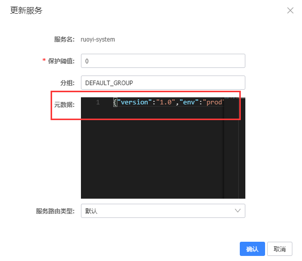The image size is (302, 261).
Task: Click the "1.0" value in the metadata JSON
Action: click(165, 102)
